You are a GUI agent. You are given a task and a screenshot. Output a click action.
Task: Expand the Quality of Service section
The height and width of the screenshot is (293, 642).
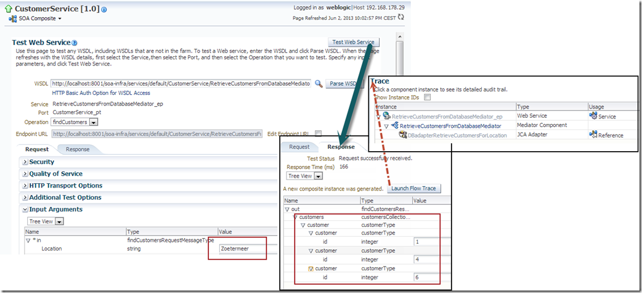click(25, 174)
